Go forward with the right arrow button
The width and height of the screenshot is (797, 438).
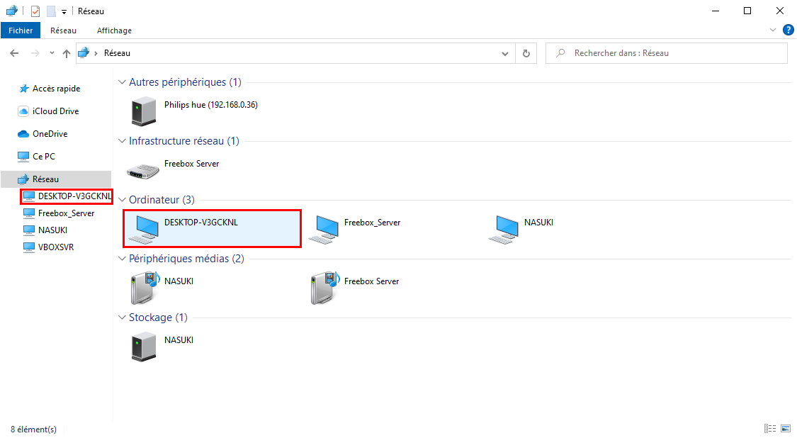pyautogui.click(x=35, y=53)
